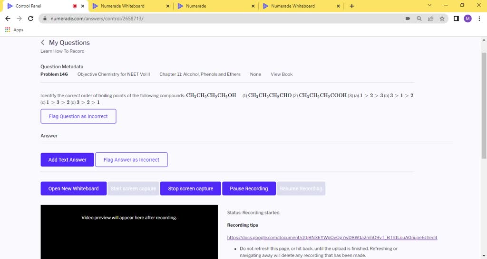Image resolution: width=487 pixels, height=259 pixels.
Task: Open a new browser tab
Action: point(352,6)
